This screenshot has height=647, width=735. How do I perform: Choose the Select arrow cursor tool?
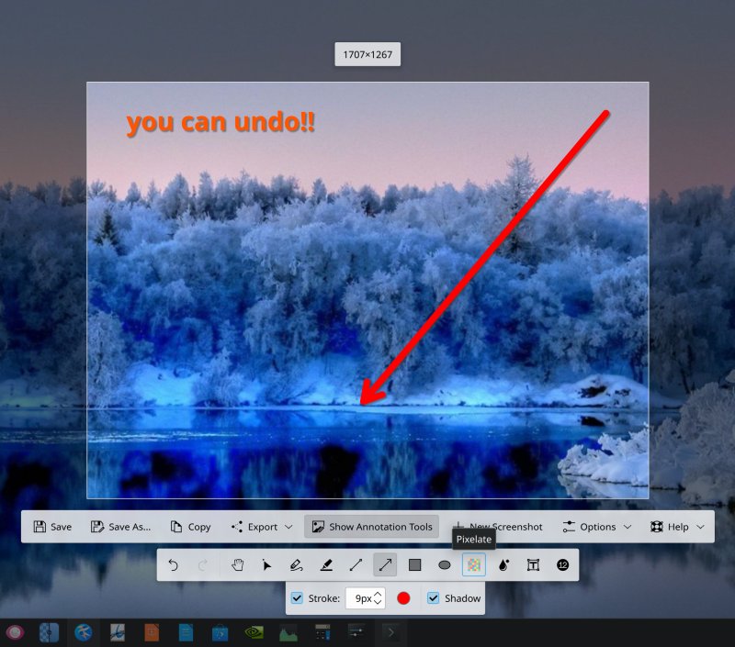266,565
